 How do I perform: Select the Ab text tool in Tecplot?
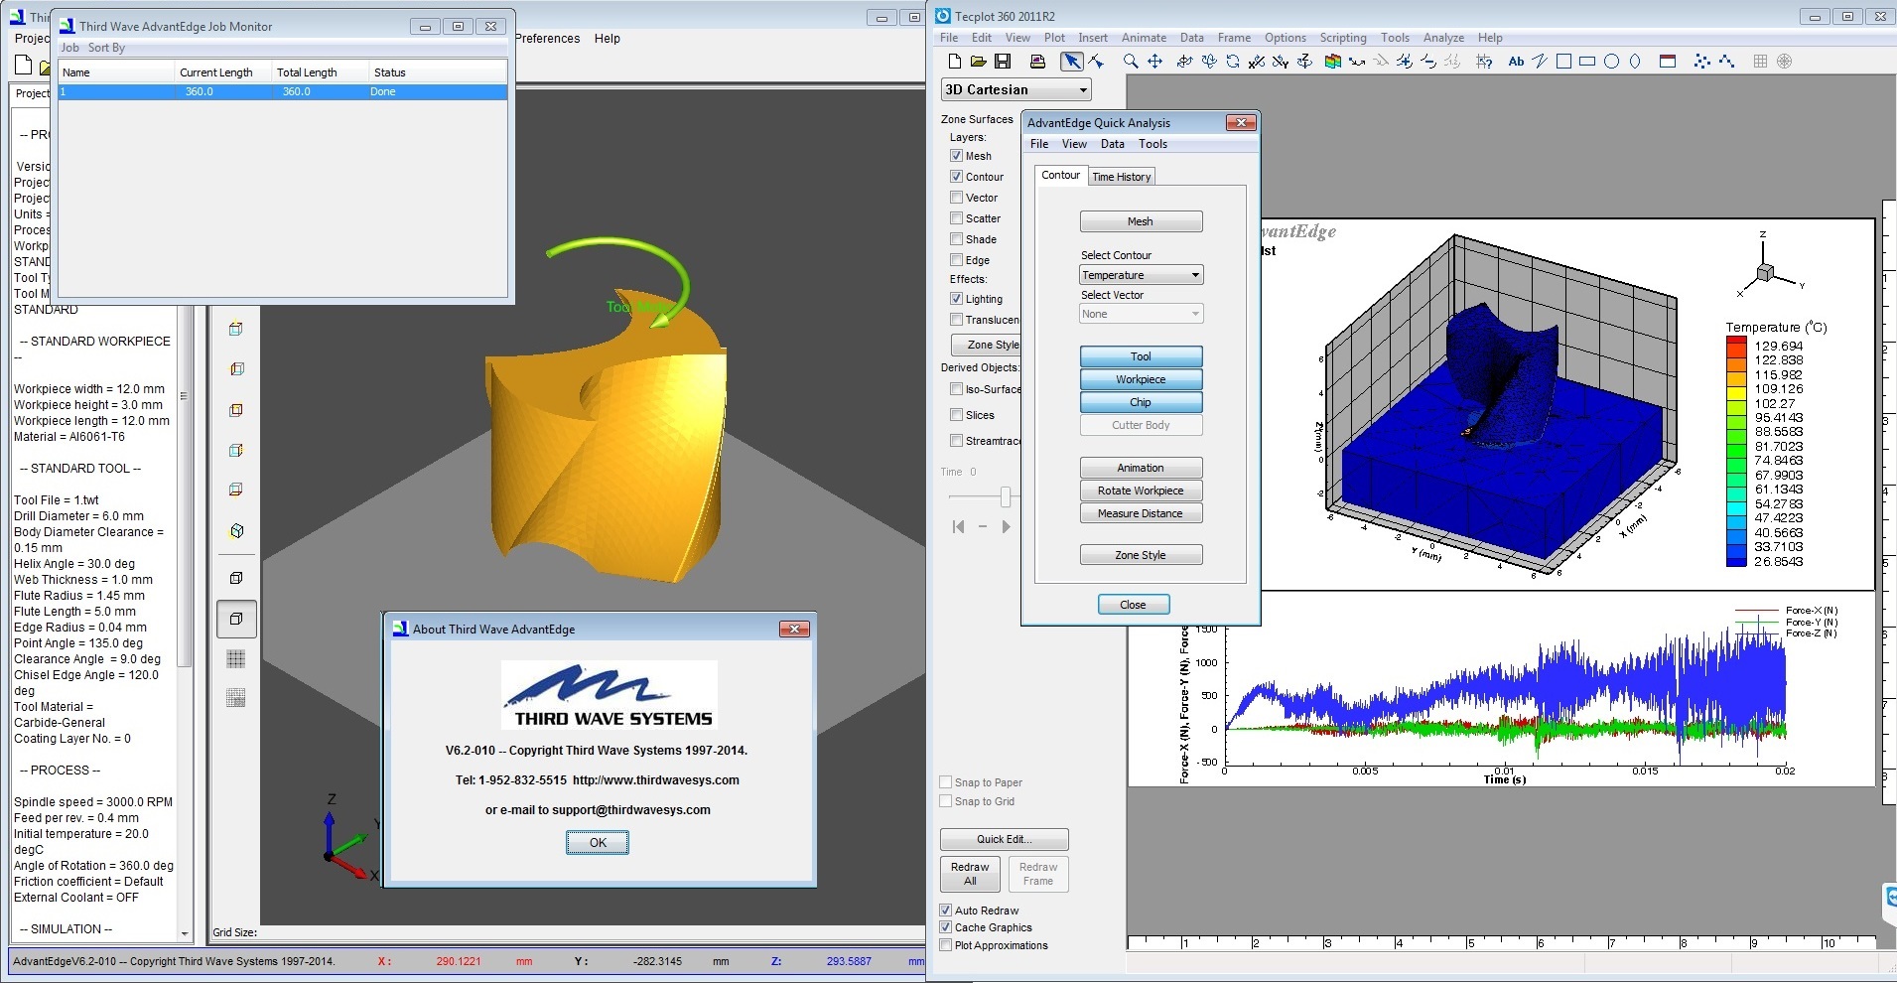click(x=1516, y=62)
